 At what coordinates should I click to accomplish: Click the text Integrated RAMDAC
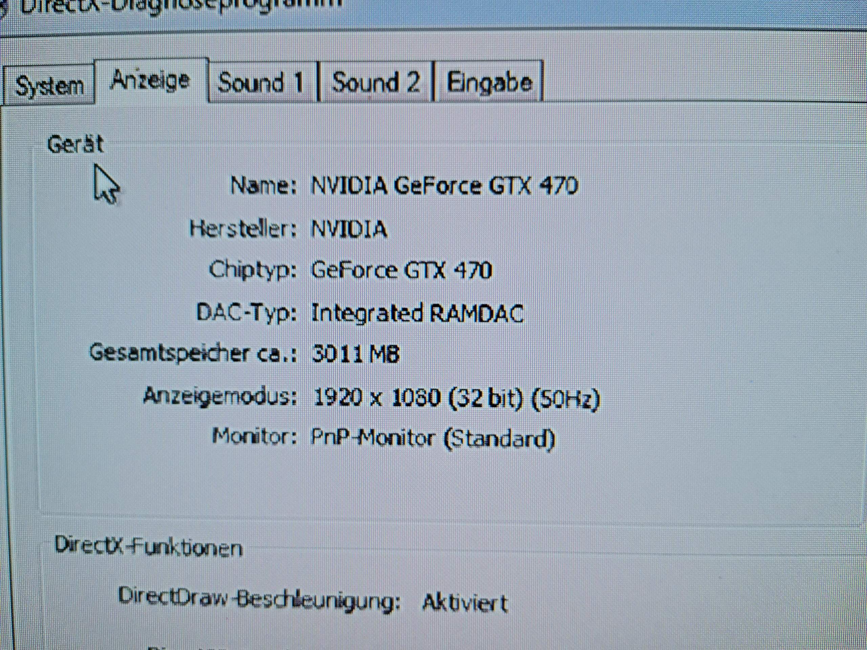click(418, 313)
